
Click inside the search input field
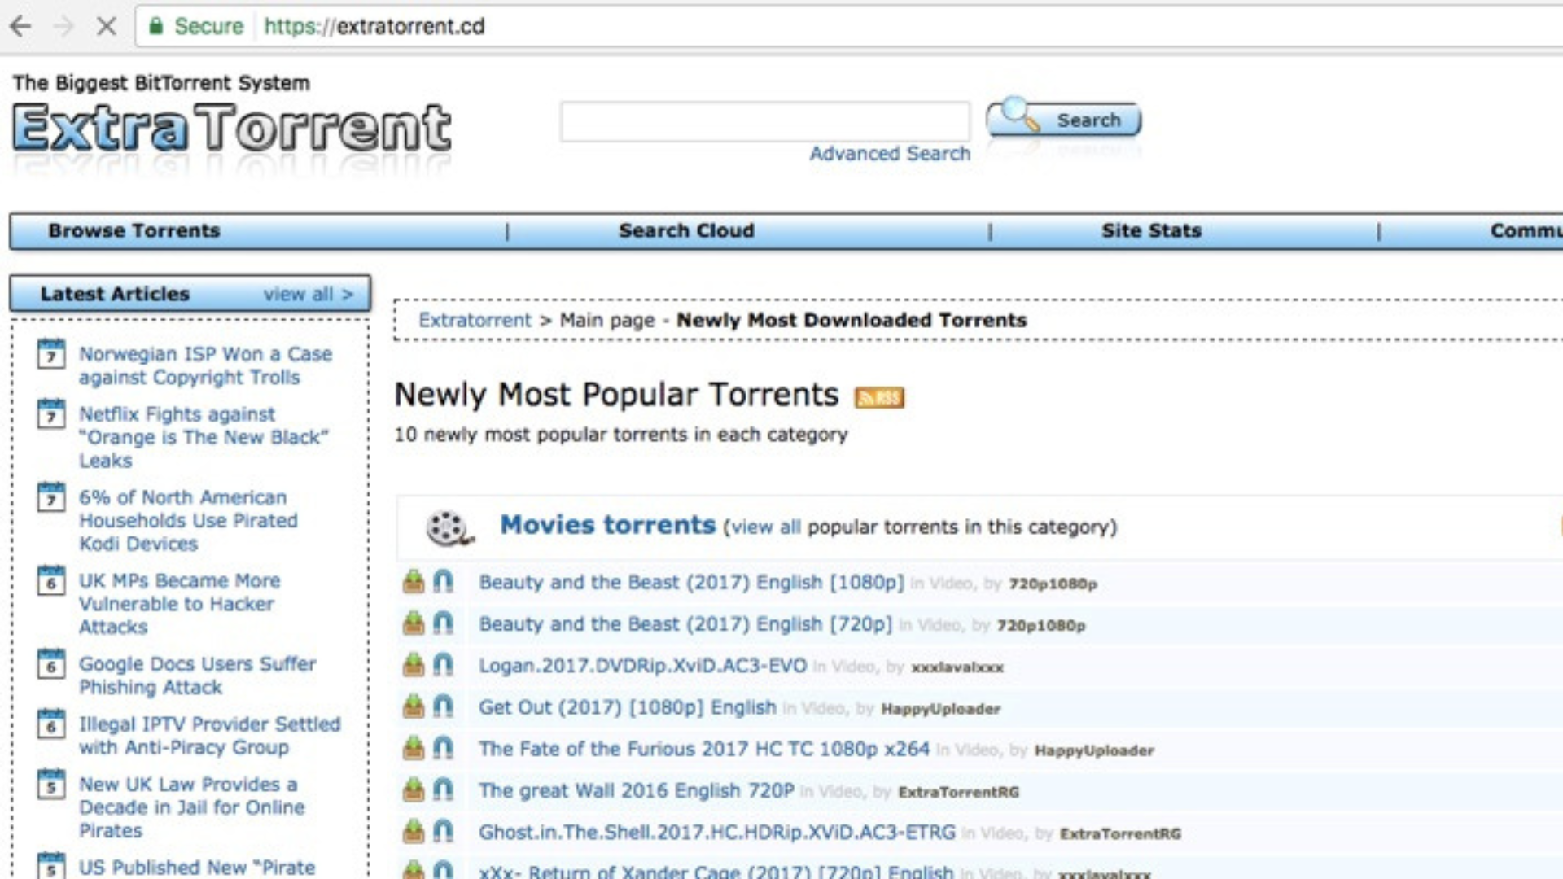coord(764,120)
